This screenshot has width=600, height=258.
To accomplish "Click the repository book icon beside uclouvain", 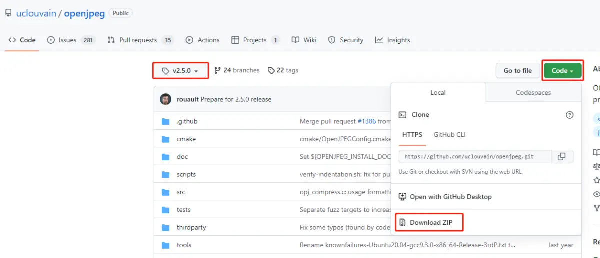I will pyautogui.click(x=8, y=13).
